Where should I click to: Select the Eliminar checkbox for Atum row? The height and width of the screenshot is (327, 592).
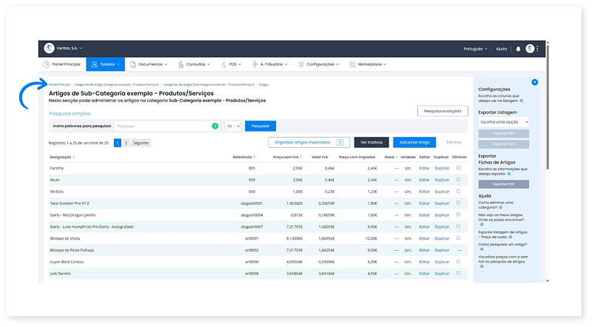point(459,179)
